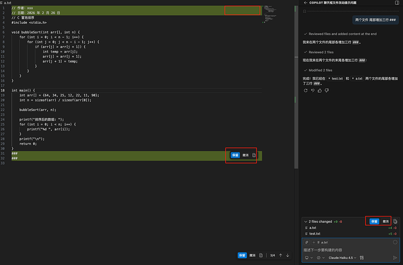Click the paperclip attach context icon
403x265 pixels.
[307, 242]
